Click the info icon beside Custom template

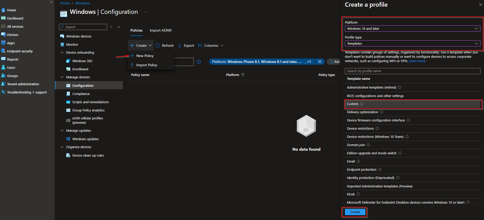(x=362, y=104)
